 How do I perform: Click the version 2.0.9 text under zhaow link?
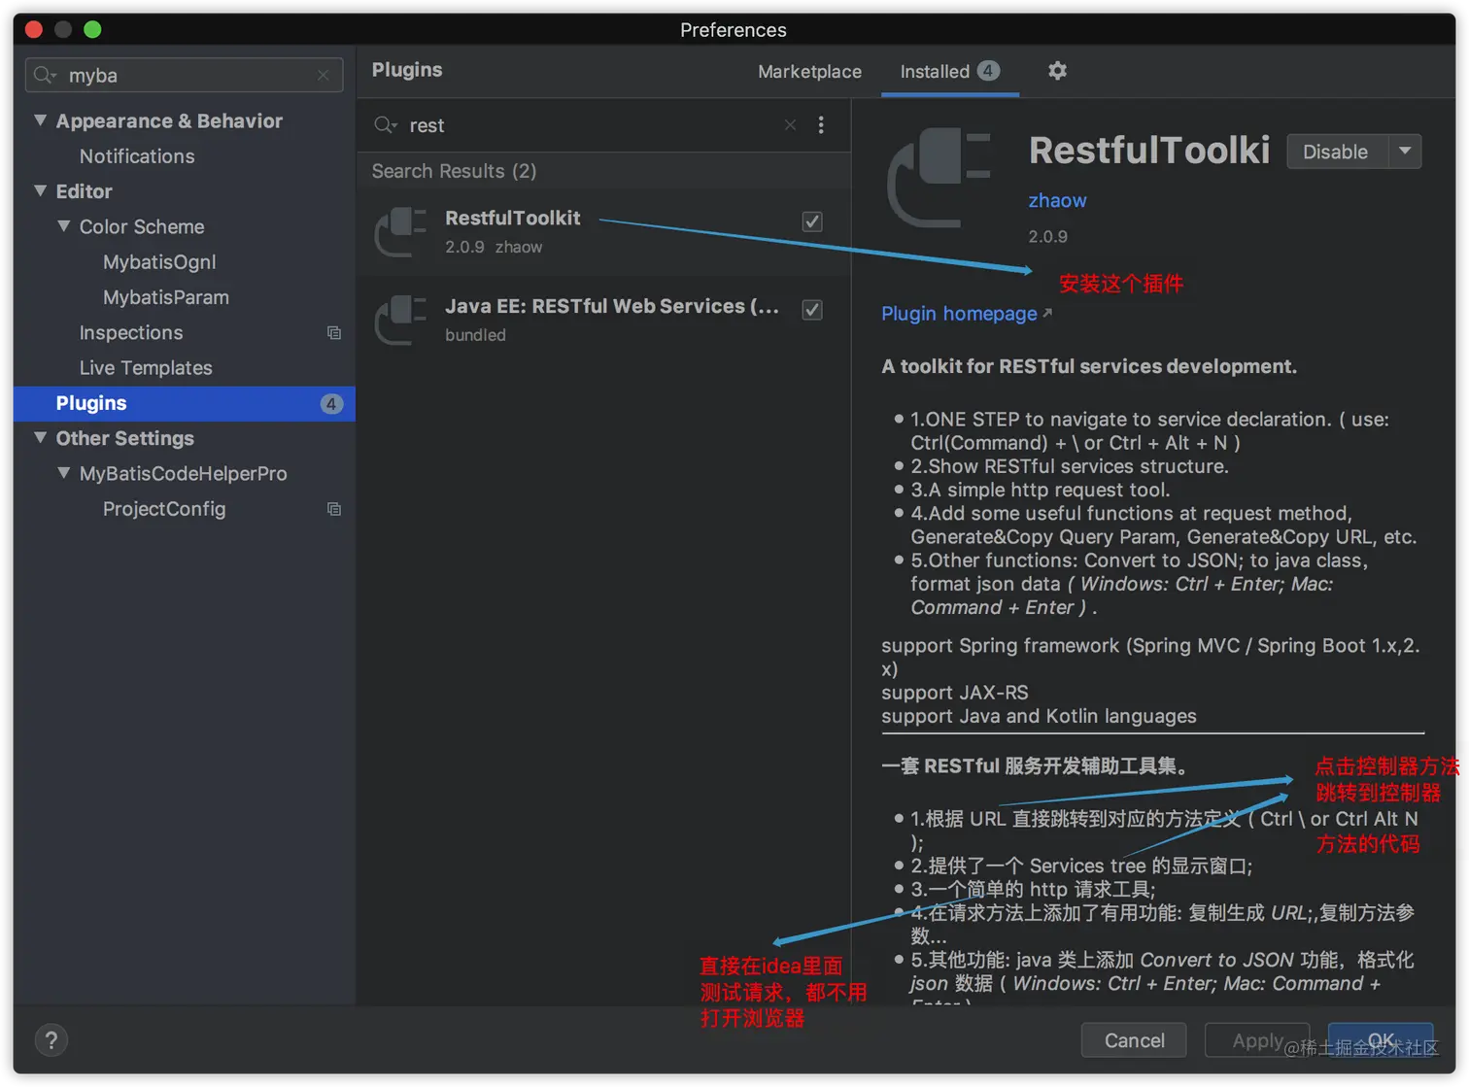[1047, 236]
